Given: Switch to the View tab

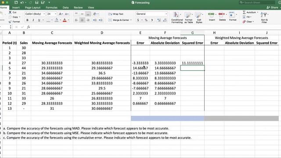Looking at the screenshot, I should [91, 7].
